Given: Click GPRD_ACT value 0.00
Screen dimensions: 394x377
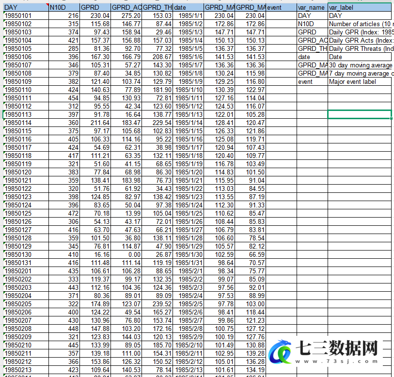Looking at the screenshot, I should 126,254.
